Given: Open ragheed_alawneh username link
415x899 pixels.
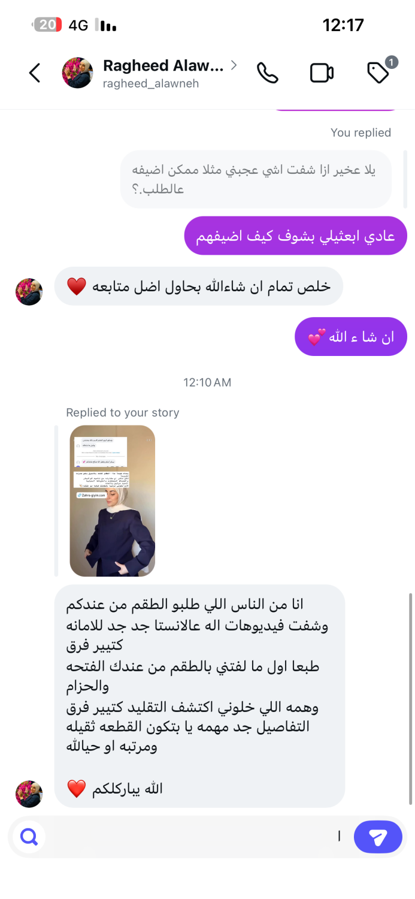Looking at the screenshot, I should click(x=151, y=84).
